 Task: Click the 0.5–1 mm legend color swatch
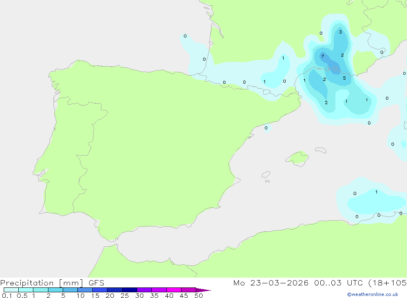26,290
